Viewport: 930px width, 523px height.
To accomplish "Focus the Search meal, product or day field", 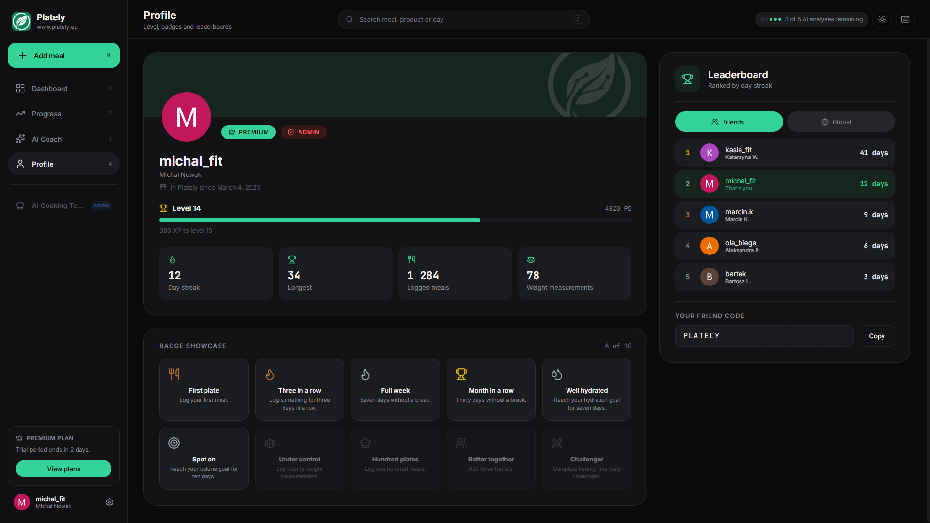I will 463,19.
